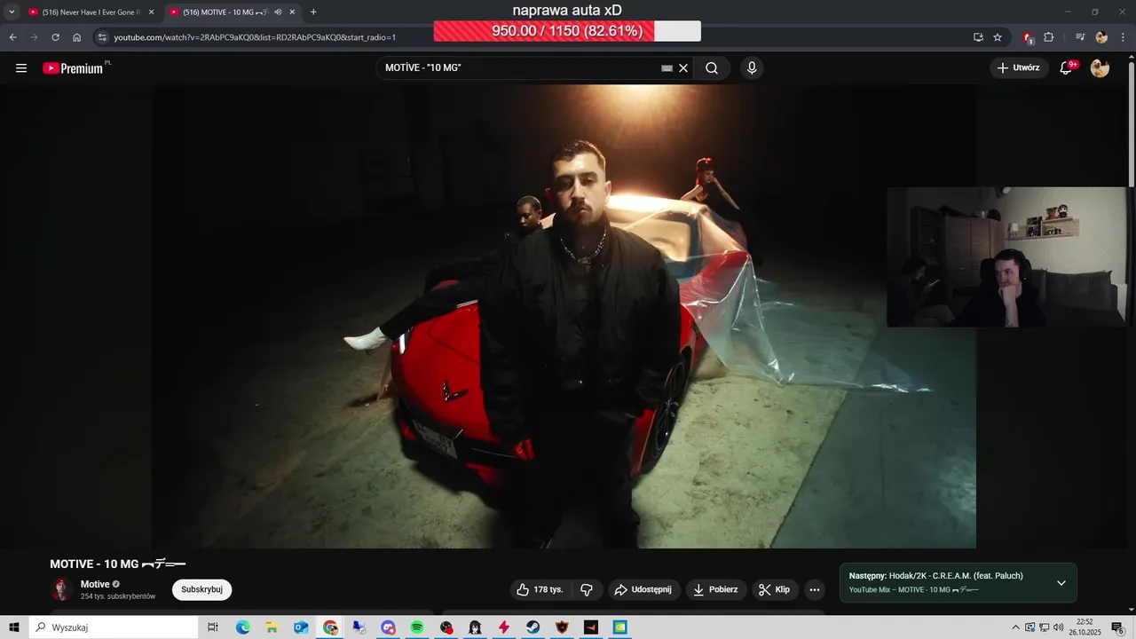Download video with Pobierz
Image resolution: width=1136 pixels, height=639 pixels.
click(716, 589)
